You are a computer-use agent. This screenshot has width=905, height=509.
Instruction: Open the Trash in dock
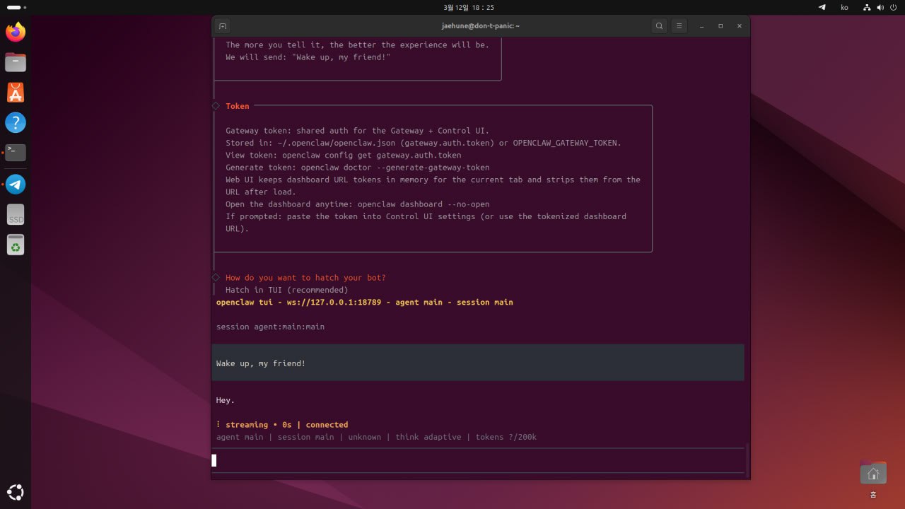coord(16,245)
